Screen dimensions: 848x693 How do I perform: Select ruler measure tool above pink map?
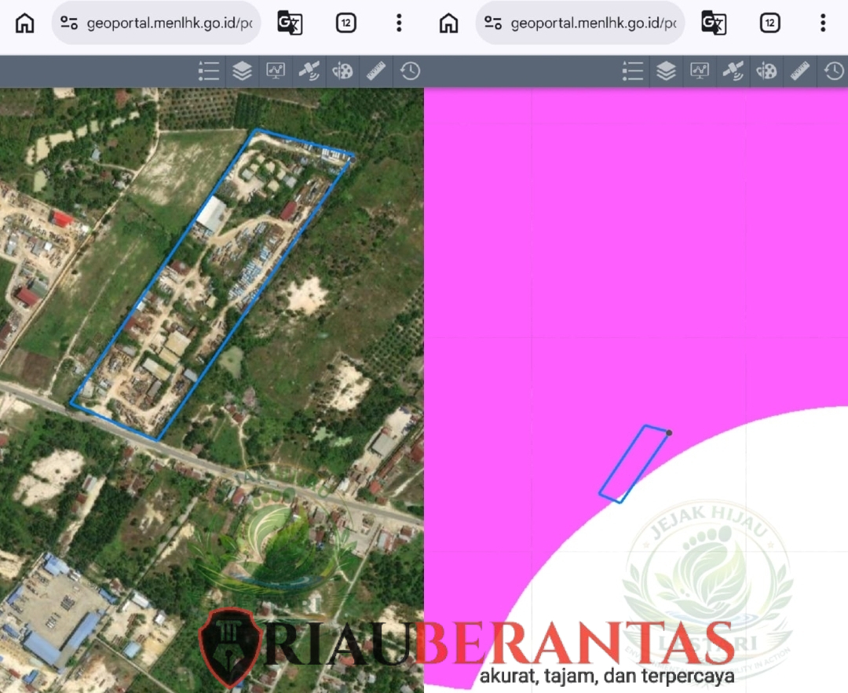tap(800, 71)
